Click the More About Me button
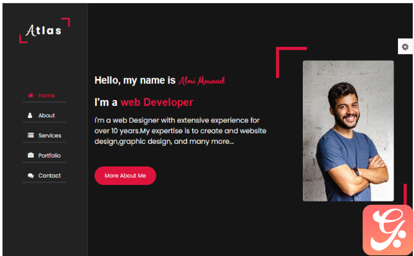This screenshot has width=414, height=256. tap(125, 176)
